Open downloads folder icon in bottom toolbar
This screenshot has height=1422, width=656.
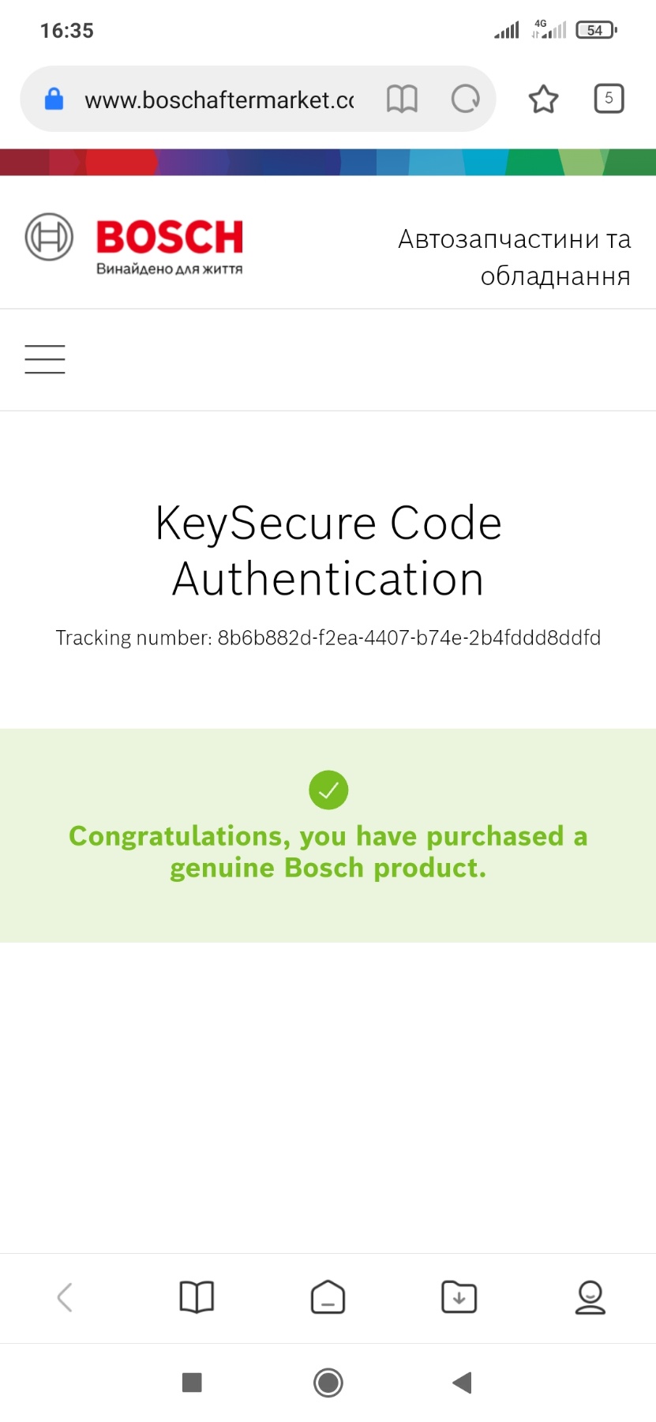point(459,1297)
